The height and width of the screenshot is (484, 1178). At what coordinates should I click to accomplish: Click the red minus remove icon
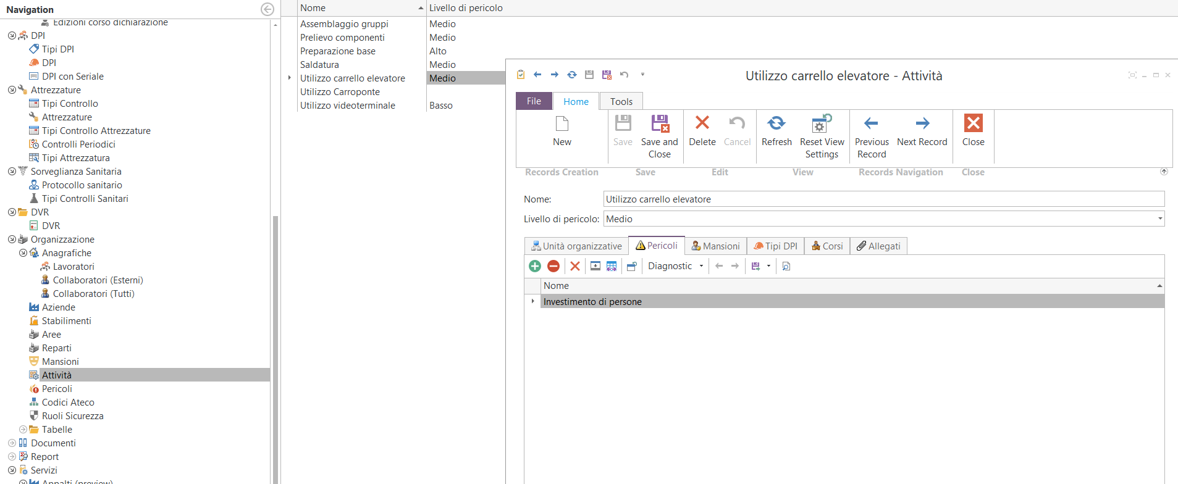[553, 266]
